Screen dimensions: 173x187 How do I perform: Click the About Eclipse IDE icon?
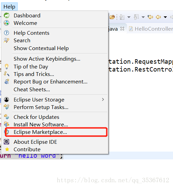(x=6, y=142)
